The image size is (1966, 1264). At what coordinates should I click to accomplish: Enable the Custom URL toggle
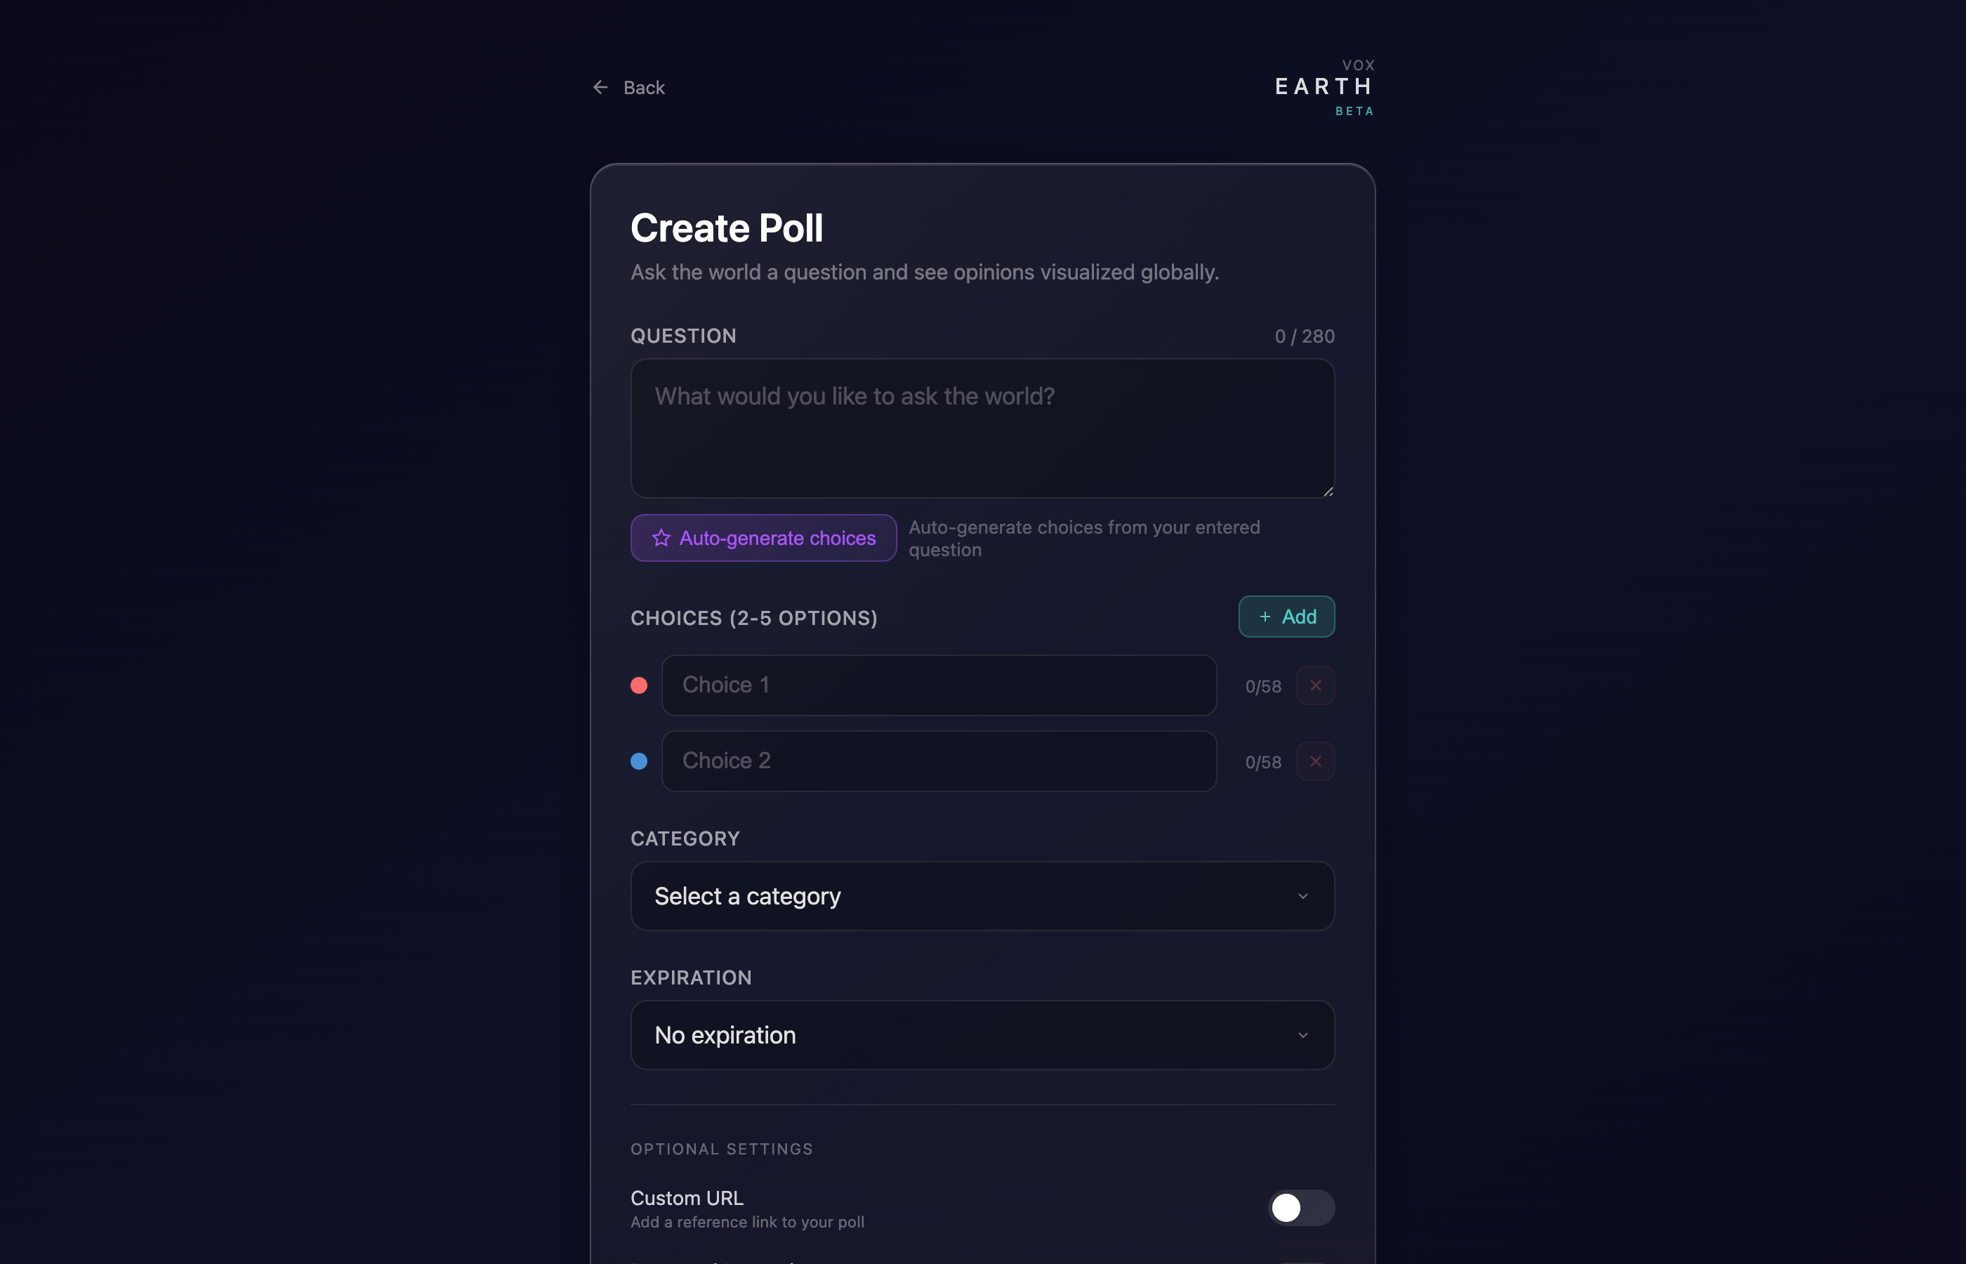tap(1300, 1207)
